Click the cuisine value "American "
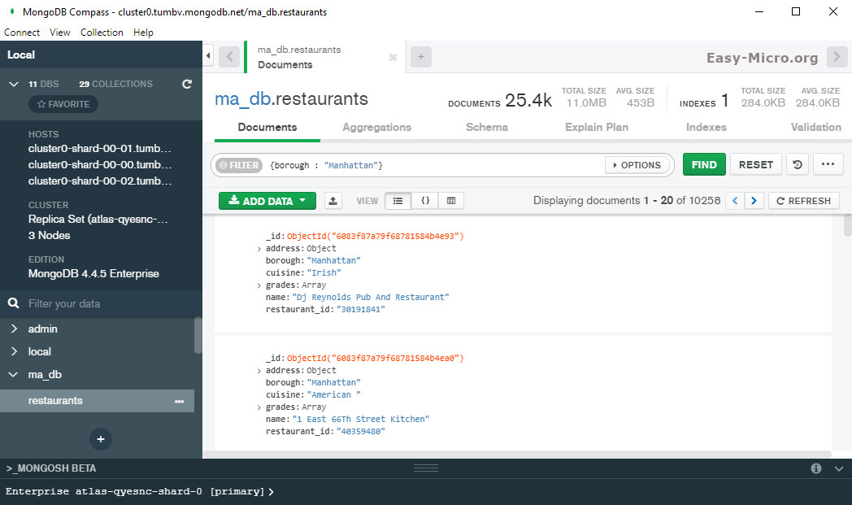Image resolution: width=852 pixels, height=505 pixels. (x=333, y=394)
